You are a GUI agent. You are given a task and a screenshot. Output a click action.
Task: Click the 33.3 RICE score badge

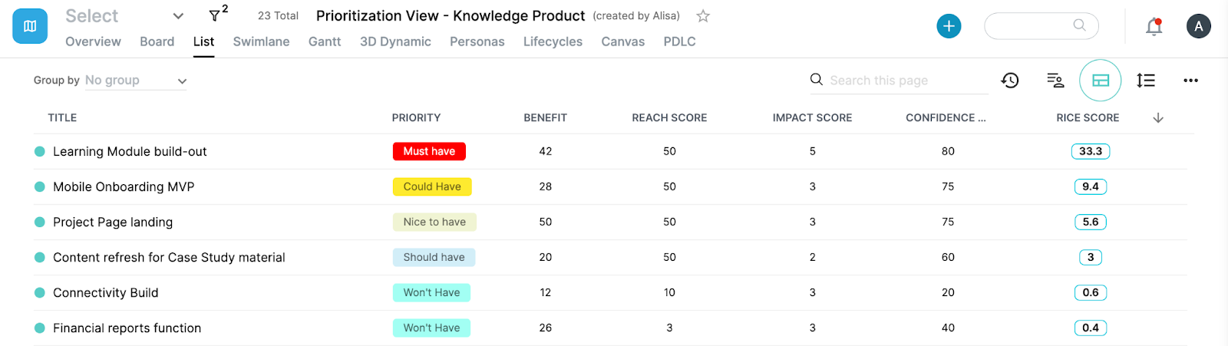(x=1091, y=151)
